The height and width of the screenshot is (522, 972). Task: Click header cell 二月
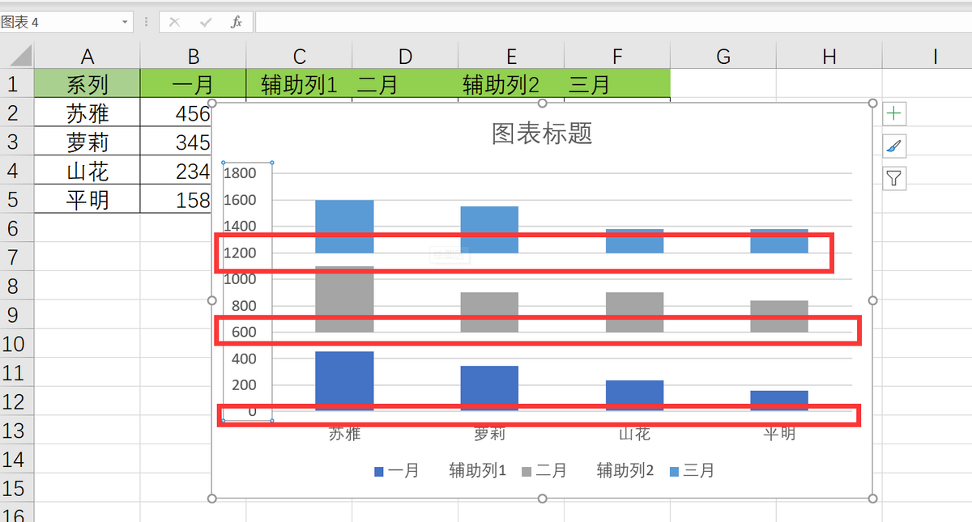(x=405, y=84)
